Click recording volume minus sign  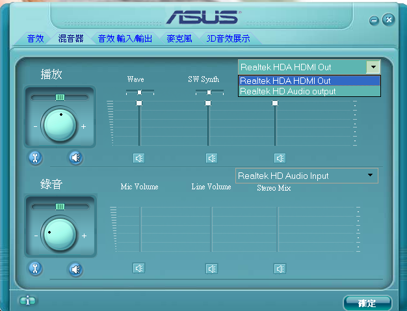point(36,236)
